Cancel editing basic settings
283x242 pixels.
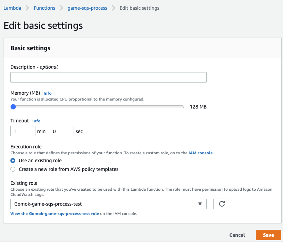coord(237,235)
